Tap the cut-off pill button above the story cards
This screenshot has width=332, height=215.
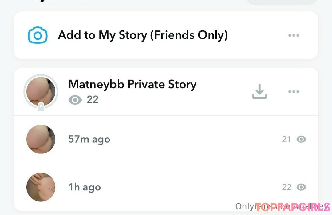click(x=281, y=2)
